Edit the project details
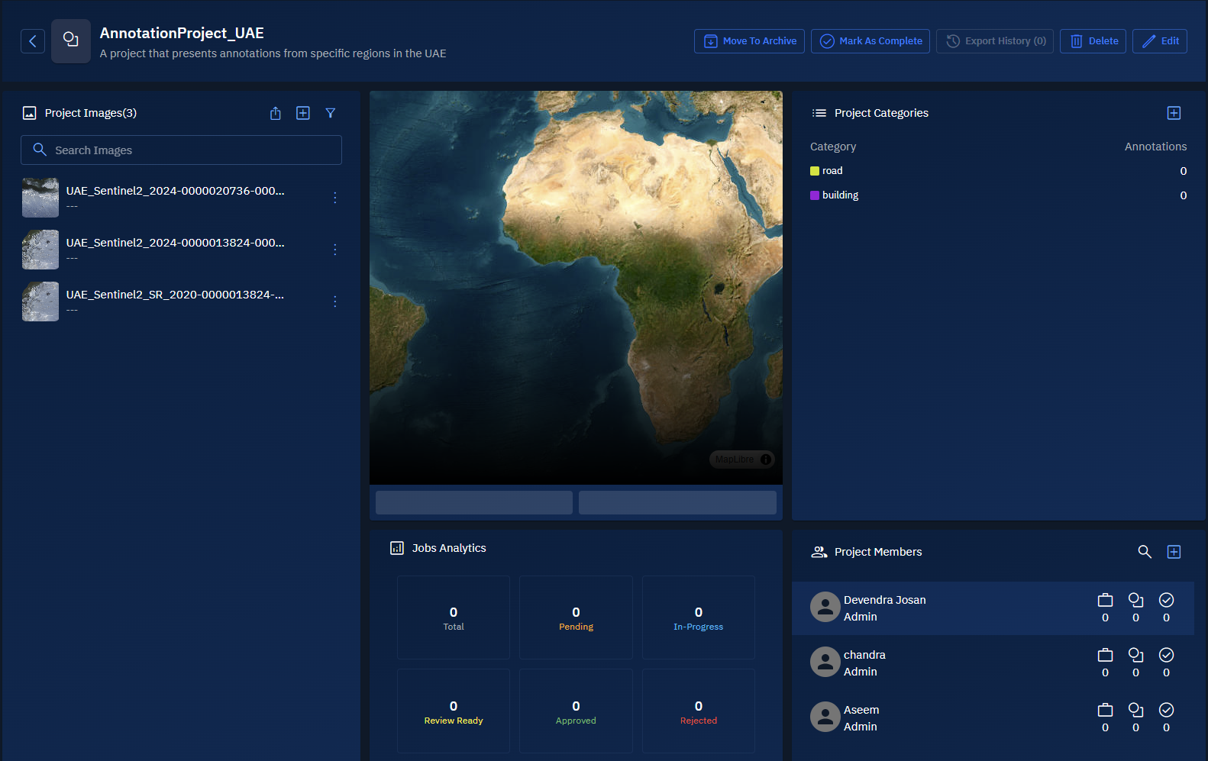 1159,41
